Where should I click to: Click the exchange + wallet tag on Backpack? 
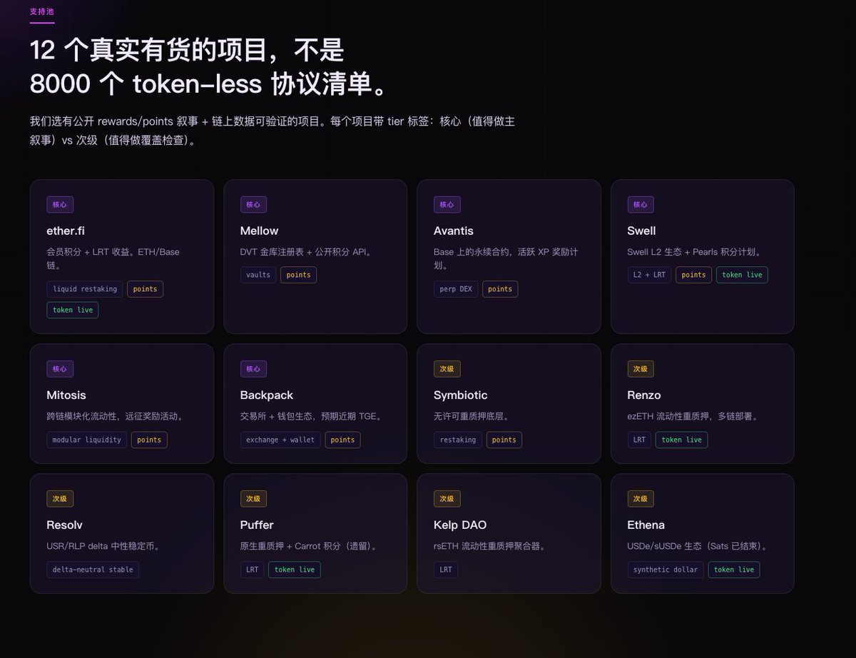tap(280, 440)
